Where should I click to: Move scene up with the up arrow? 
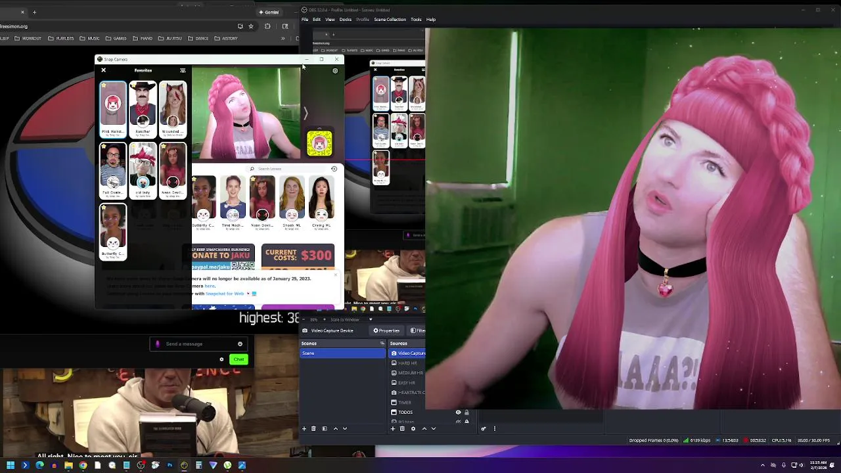click(336, 428)
